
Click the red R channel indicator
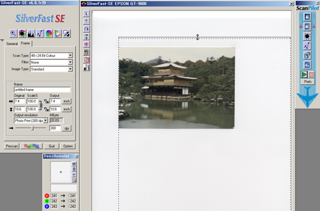click(x=47, y=196)
